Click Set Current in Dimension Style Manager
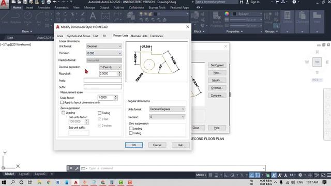This screenshot has height=186, width=331. point(217,65)
